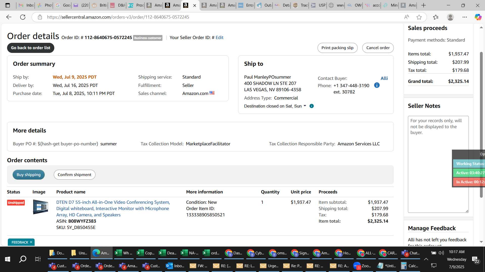Add this page to favorites star
The height and width of the screenshot is (272, 485).
(x=419, y=17)
